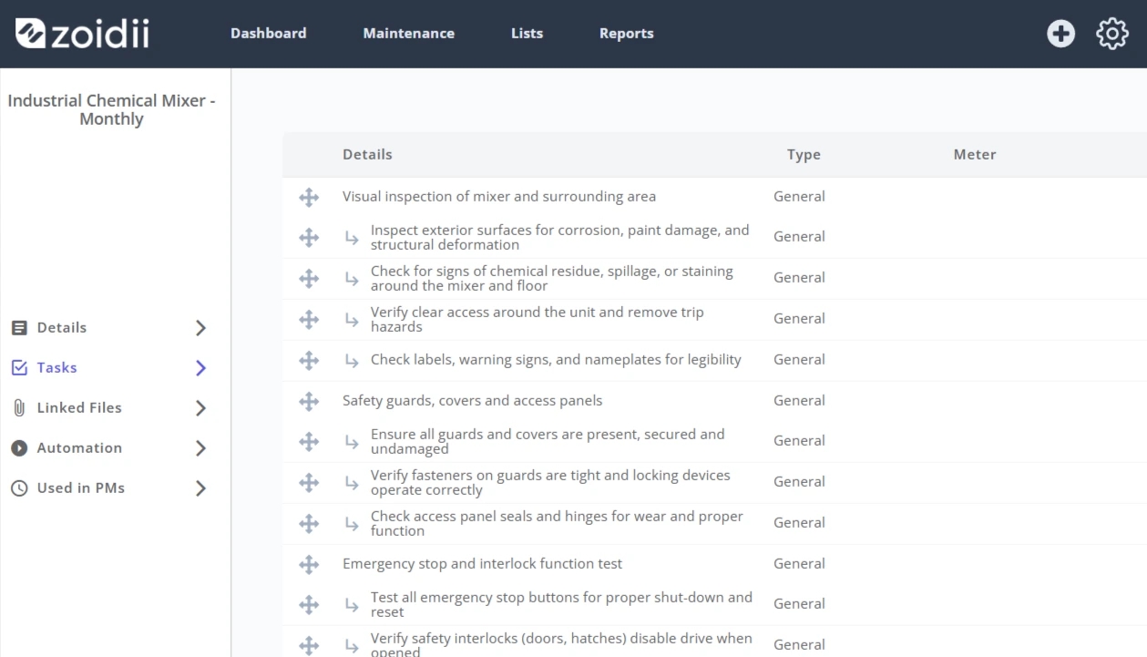Click drag handle for Verify clear access row

pos(309,320)
